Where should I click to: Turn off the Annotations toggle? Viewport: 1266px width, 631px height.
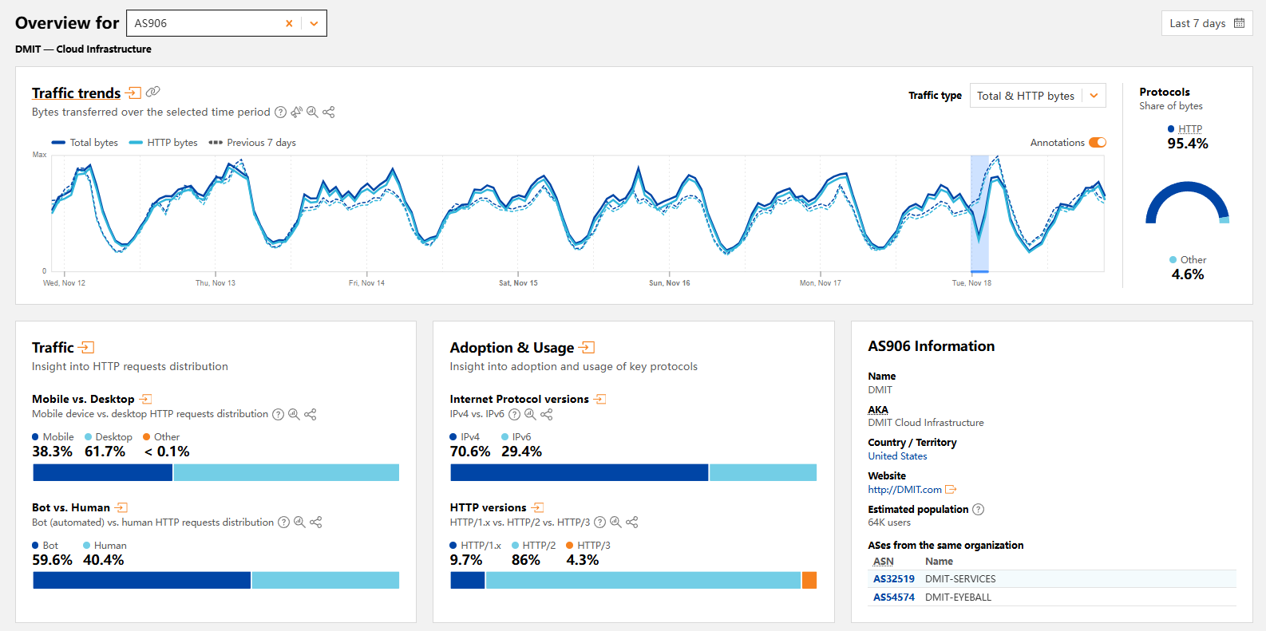point(1098,143)
